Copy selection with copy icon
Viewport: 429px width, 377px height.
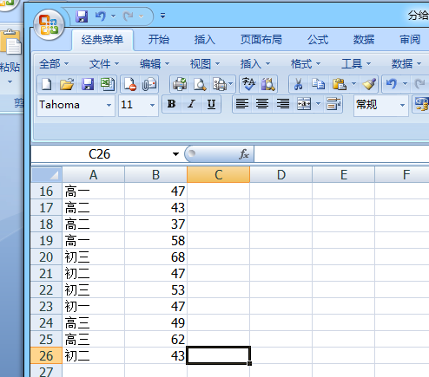coord(318,84)
